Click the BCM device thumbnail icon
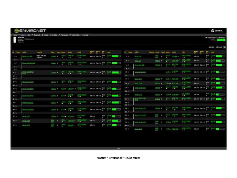Viewport: 237px width, 178px height. [x=15, y=40]
